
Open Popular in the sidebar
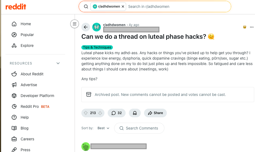[27, 35]
